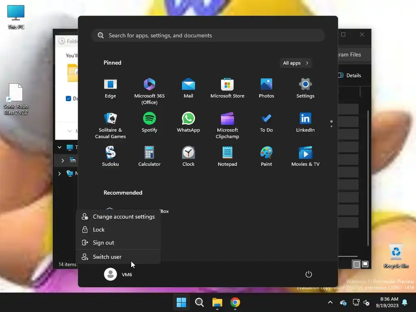Click the Explorer vertical scrollbar
The image size is (416, 312).
368,178
